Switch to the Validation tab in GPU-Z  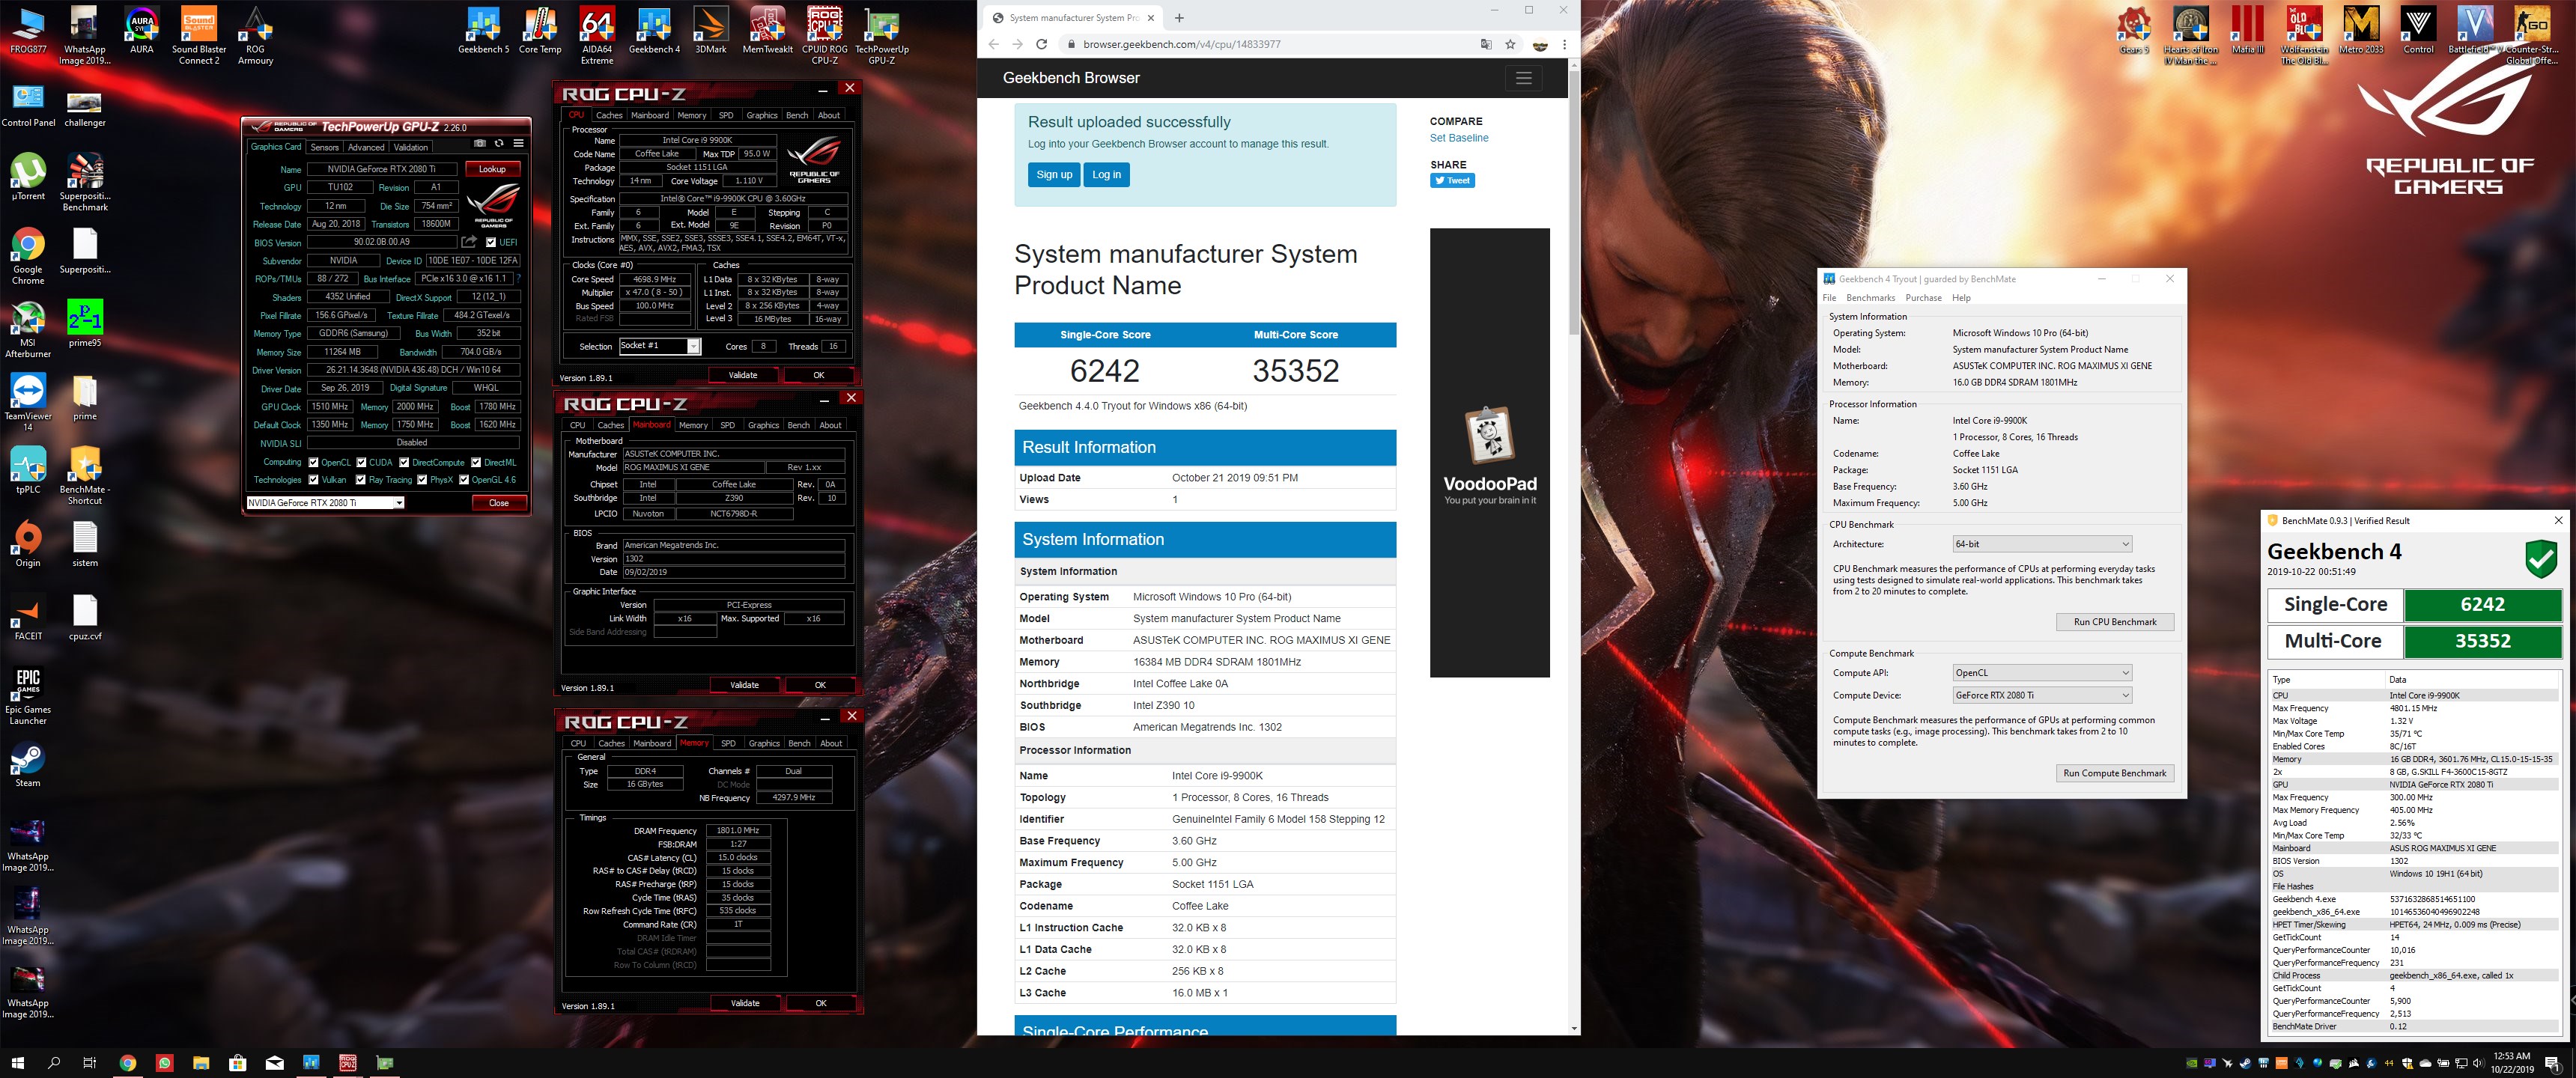click(x=410, y=147)
